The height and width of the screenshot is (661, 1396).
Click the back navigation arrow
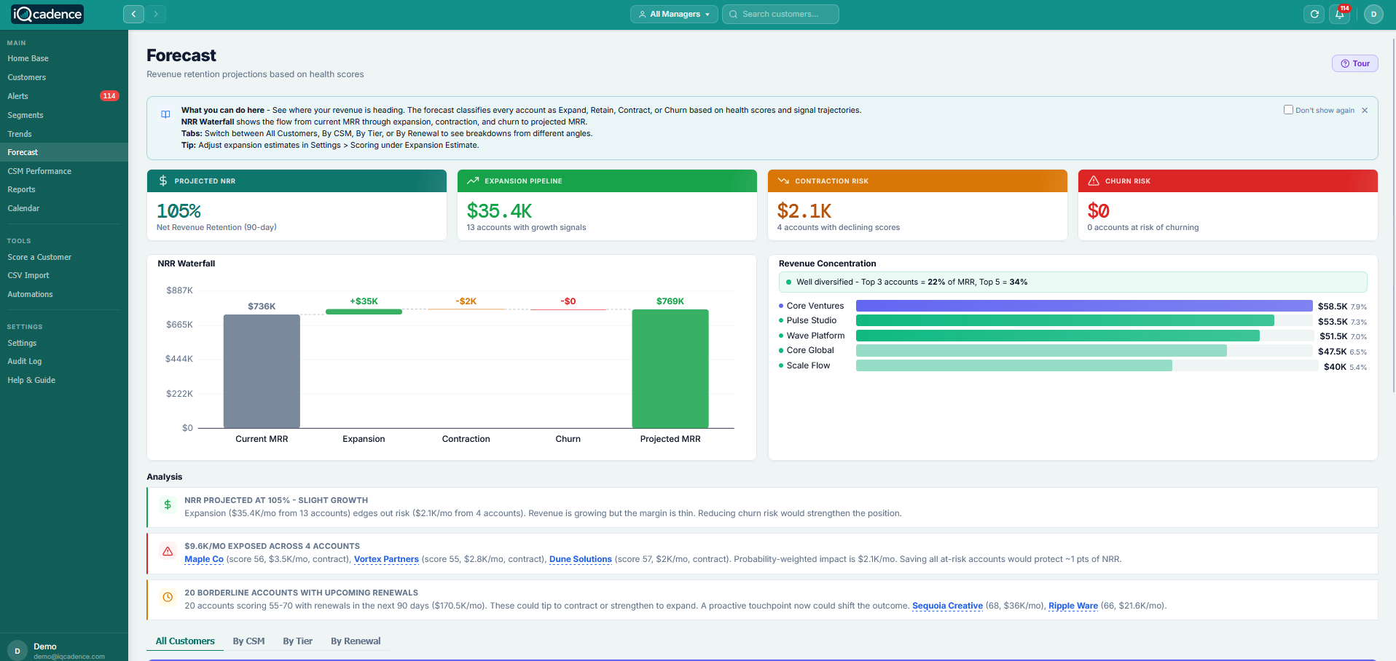coord(133,14)
